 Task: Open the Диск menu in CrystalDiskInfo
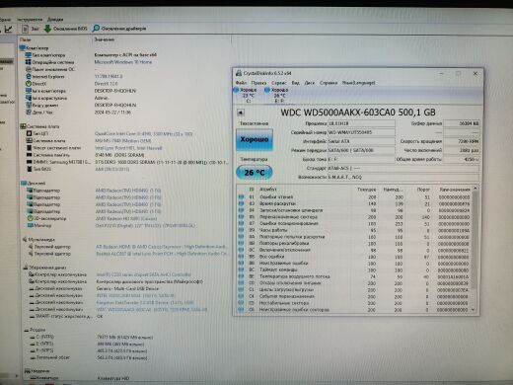(310, 83)
